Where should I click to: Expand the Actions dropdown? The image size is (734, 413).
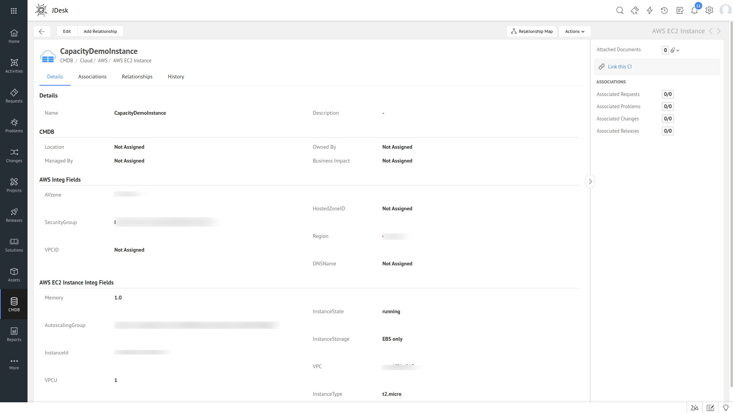575,31
